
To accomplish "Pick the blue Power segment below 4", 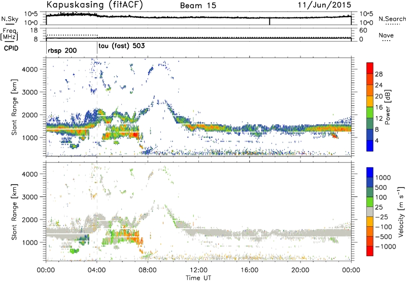I will coord(370,146).
